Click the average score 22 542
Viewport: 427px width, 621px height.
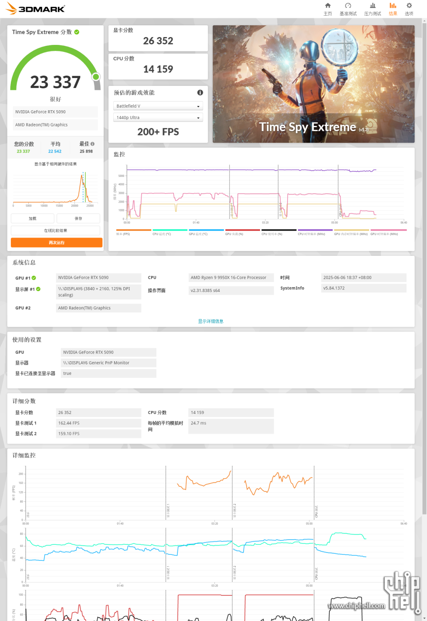pyautogui.click(x=55, y=151)
